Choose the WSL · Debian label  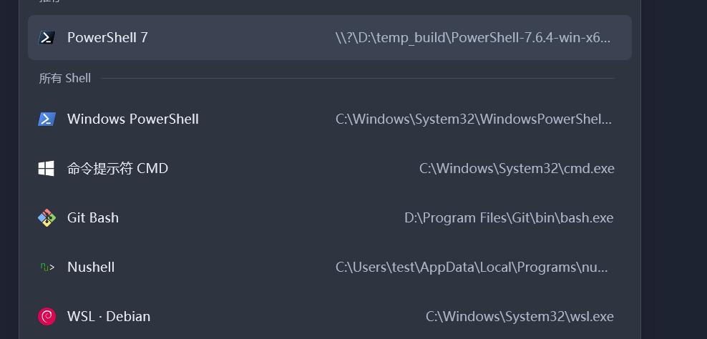coord(109,316)
